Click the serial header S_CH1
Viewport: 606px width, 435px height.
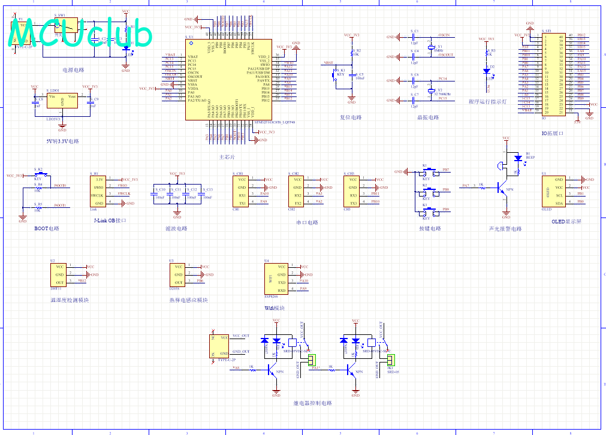240,191
